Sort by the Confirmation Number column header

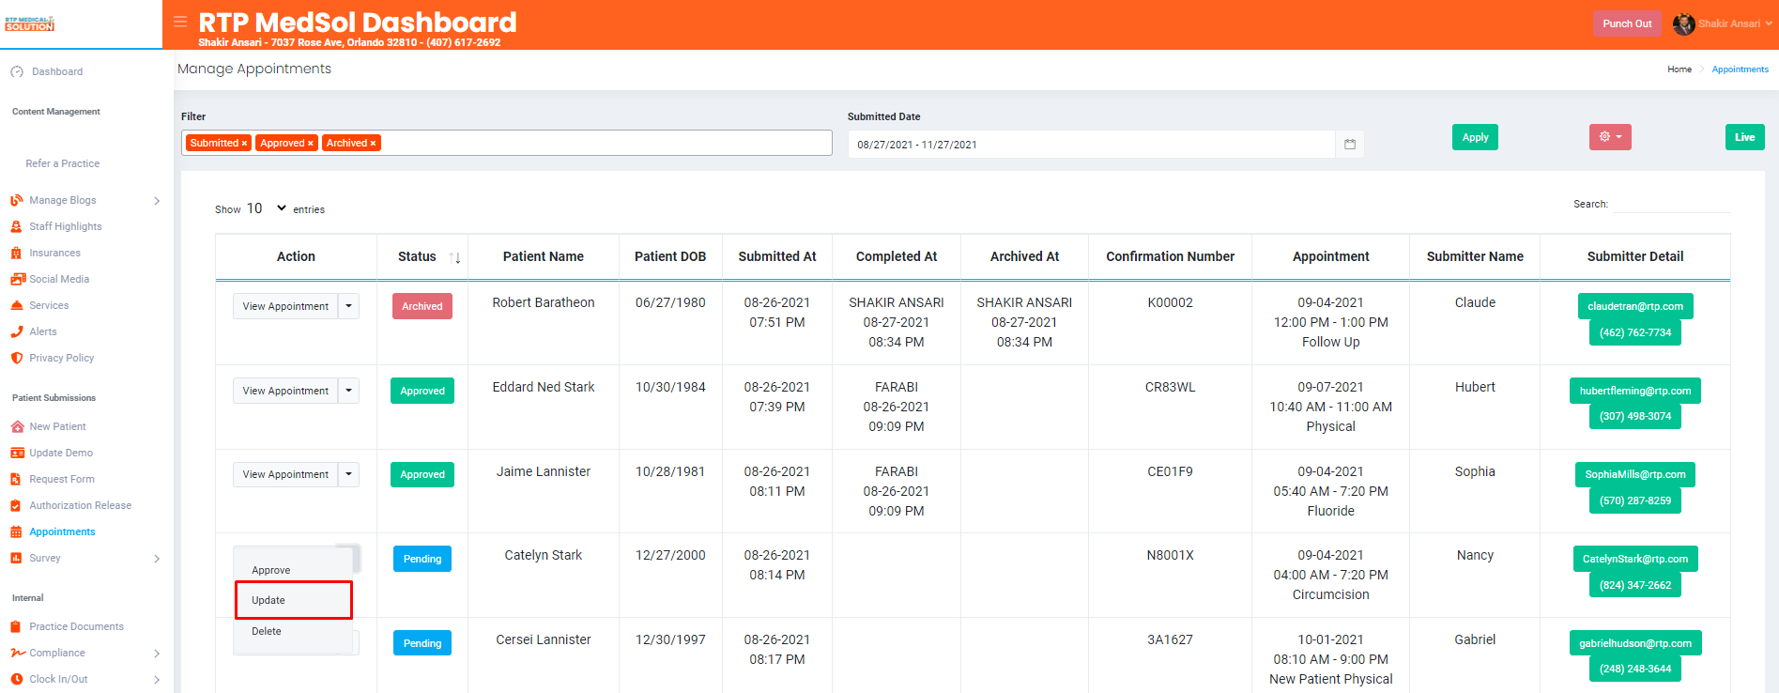point(1170,256)
